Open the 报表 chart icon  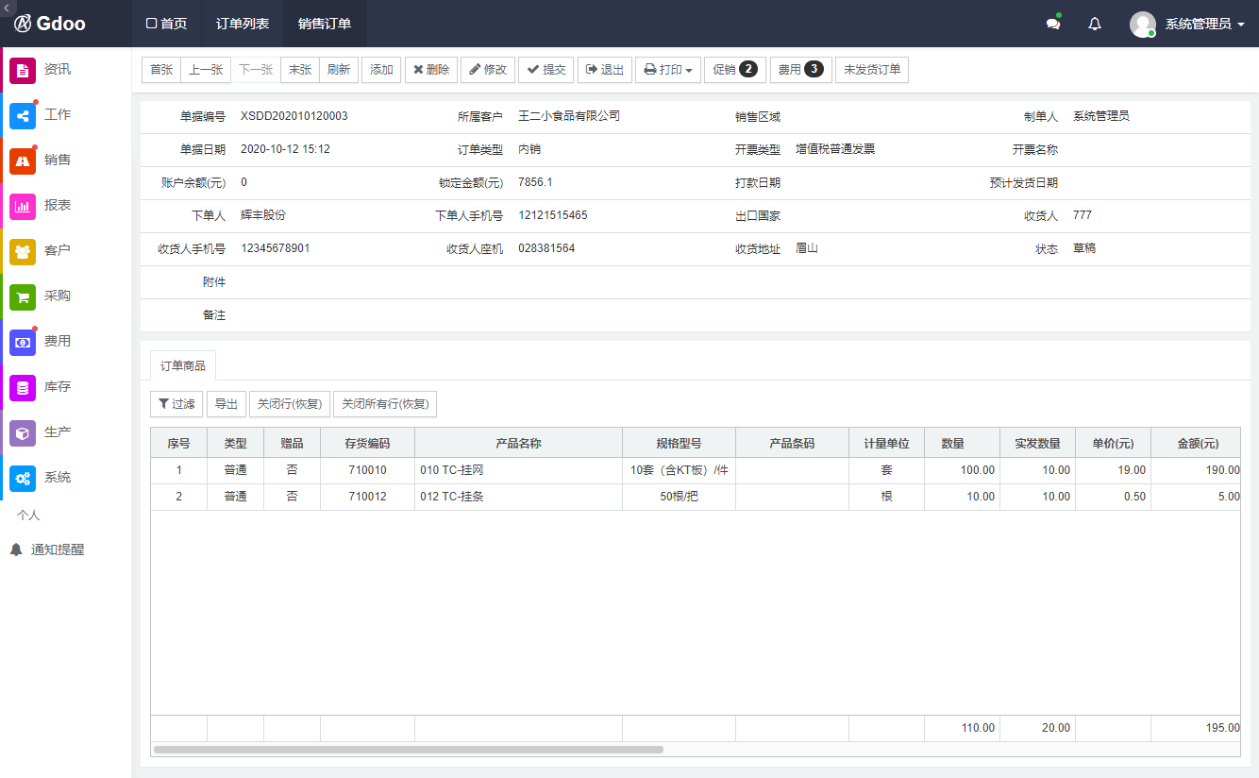[23, 206]
